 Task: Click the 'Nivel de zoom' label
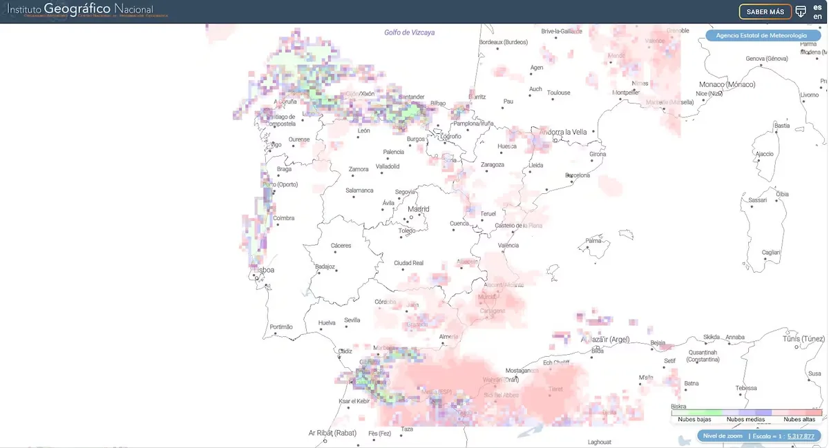click(723, 436)
